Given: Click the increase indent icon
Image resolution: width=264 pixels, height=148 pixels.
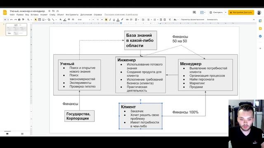Looking at the screenshot, I should point(165,20).
